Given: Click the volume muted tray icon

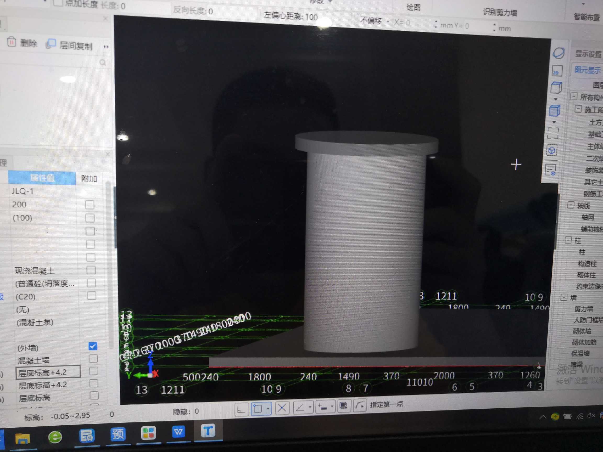Looking at the screenshot, I should pyautogui.click(x=591, y=416).
